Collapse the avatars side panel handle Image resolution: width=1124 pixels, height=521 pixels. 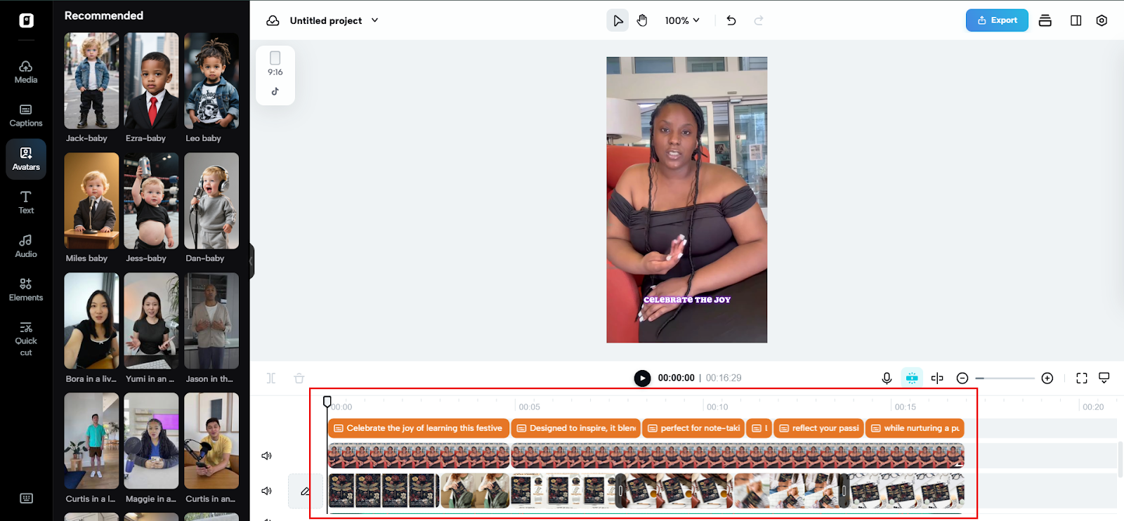(251, 260)
